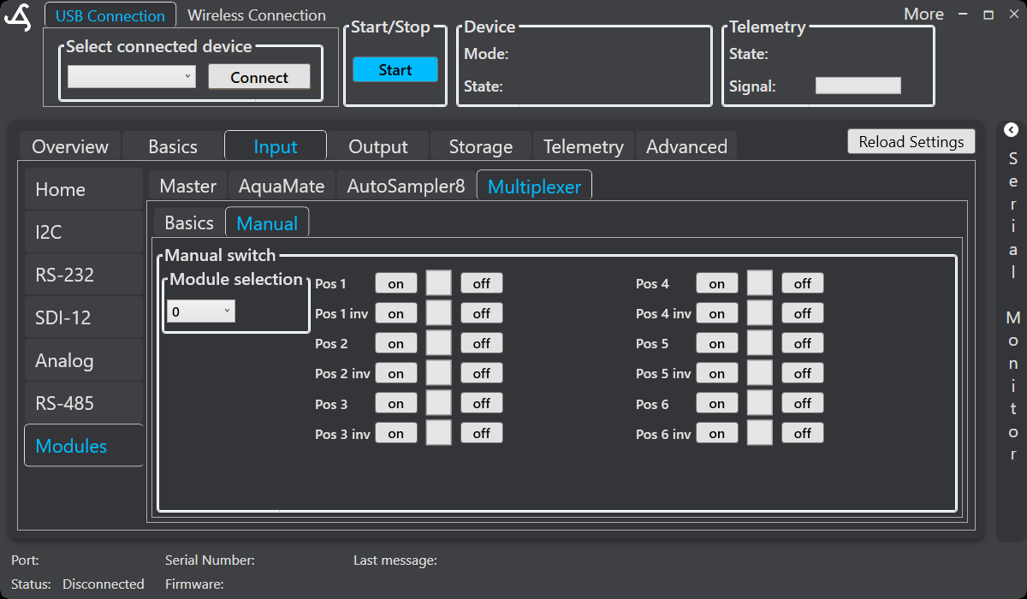
Task: Open the Module selection dropdown
Action: pyautogui.click(x=201, y=312)
